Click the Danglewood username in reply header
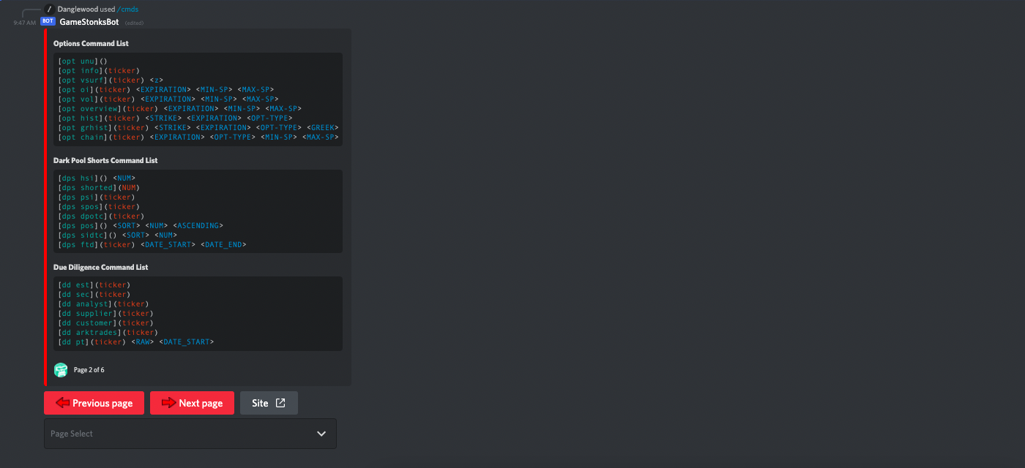 78,9
